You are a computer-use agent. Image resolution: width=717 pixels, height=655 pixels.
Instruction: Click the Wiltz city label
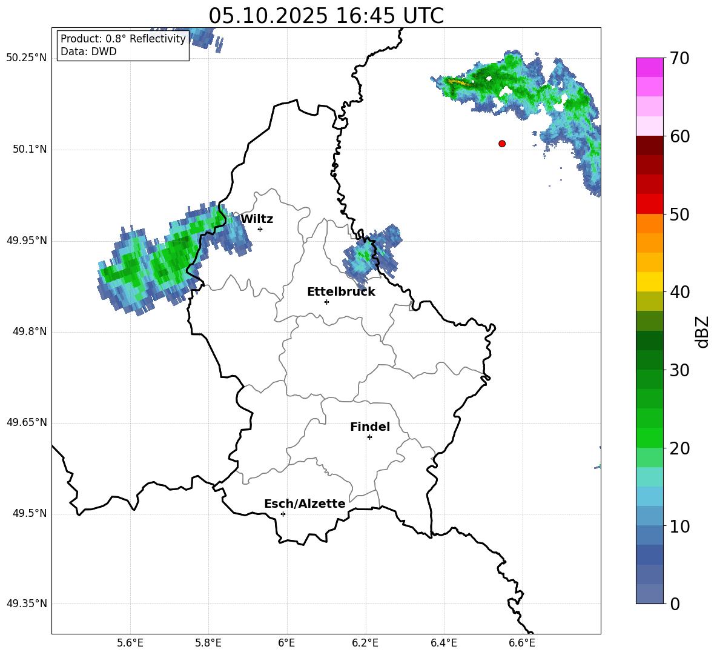257,219
